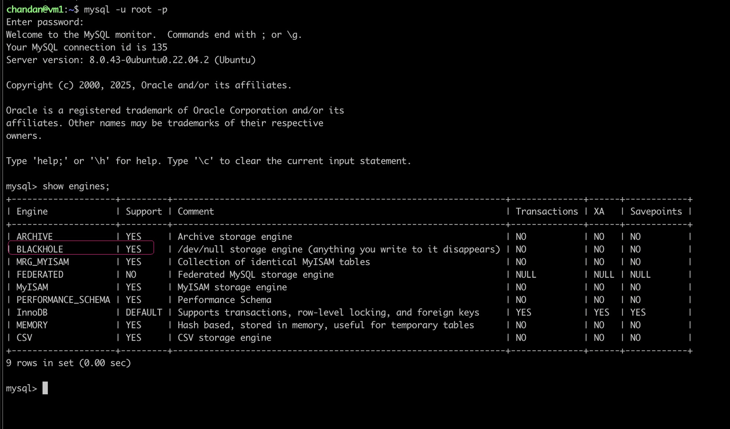Image resolution: width=730 pixels, height=429 pixels.
Task: Click the Server version line
Action: 131,60
